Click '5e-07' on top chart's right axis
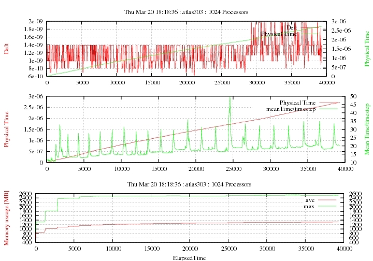 tap(339, 67)
